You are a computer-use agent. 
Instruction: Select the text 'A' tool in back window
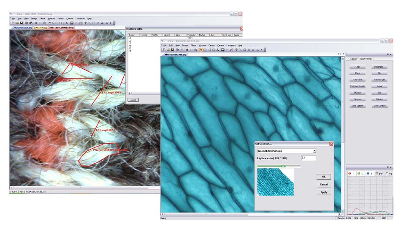click(x=67, y=23)
